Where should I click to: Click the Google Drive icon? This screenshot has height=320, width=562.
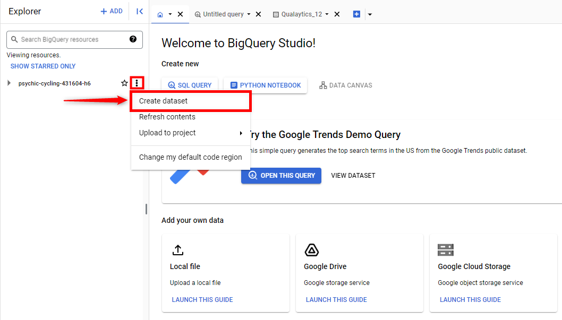(311, 250)
